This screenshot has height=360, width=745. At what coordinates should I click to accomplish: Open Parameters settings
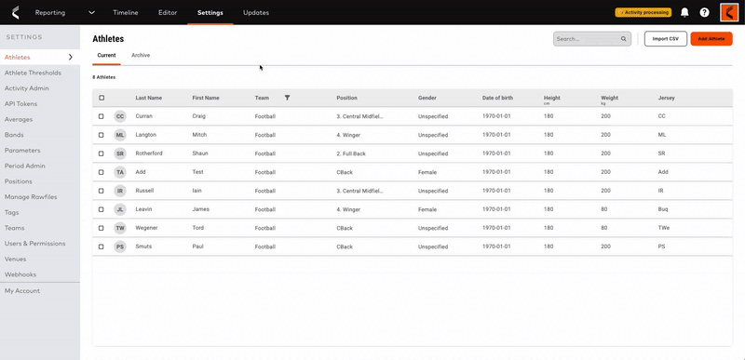click(22, 151)
